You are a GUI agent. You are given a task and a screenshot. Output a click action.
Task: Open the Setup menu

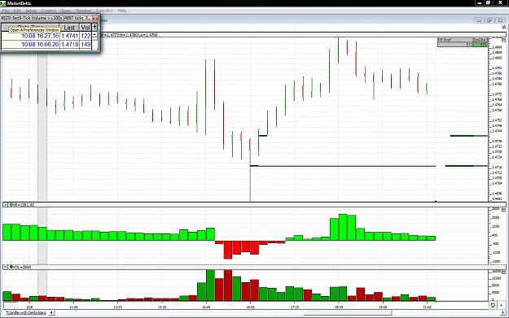pyautogui.click(x=31, y=11)
